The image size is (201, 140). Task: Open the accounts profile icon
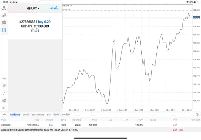click(4, 8)
